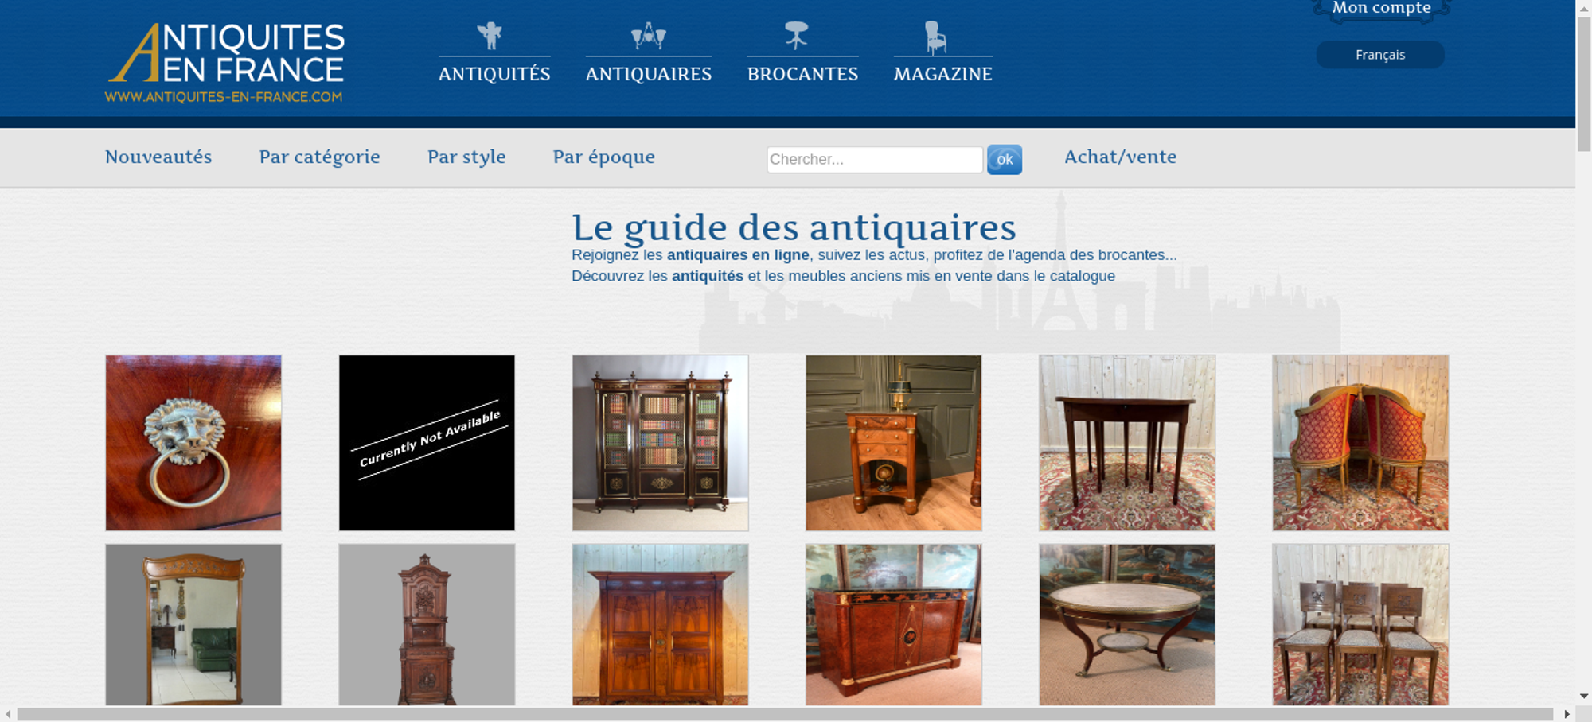
Task: Open the Currently Not Available thumbnail
Action: tap(427, 443)
